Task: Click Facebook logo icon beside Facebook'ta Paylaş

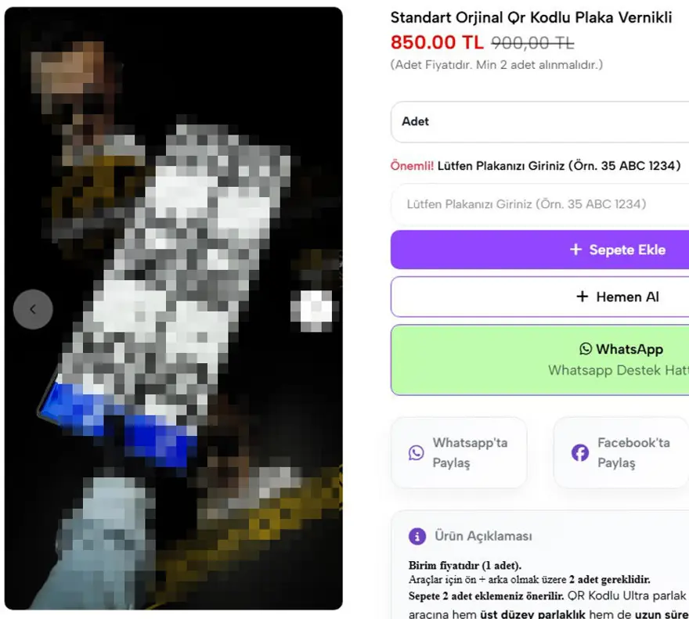Action: coord(580,452)
